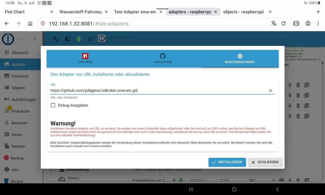Image resolution: width=325 pixels, height=195 pixels.
Task: Switch to the Von GitHub tab
Action: (162, 58)
